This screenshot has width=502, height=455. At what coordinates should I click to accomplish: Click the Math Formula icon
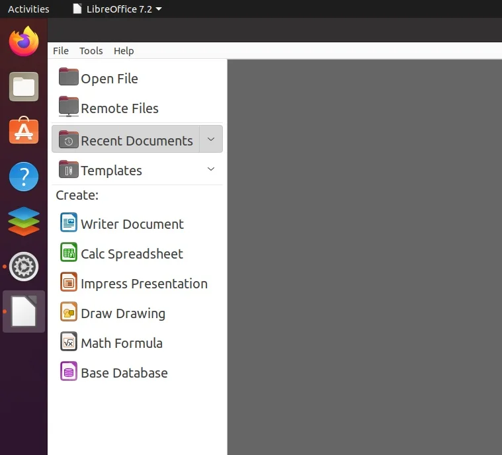point(69,341)
